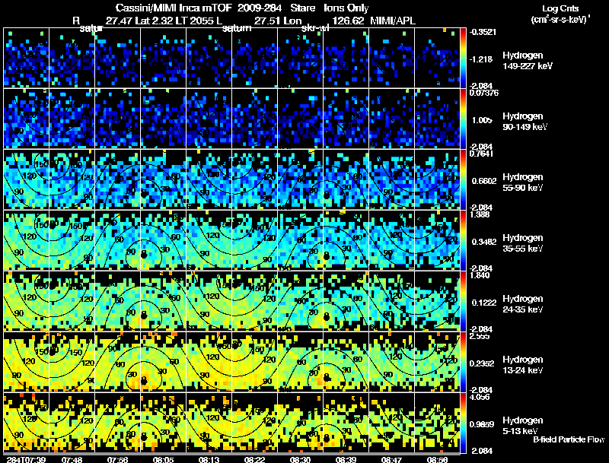The width and height of the screenshot is (609, 463).
Task: Click the color bar for Hydrogen 35-55 keV
Action: tap(463, 240)
